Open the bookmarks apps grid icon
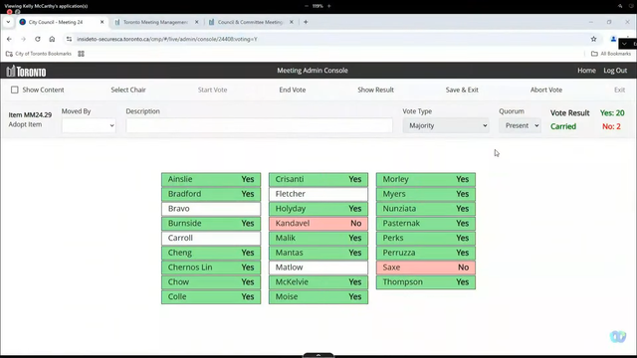637x358 pixels. tap(82, 54)
